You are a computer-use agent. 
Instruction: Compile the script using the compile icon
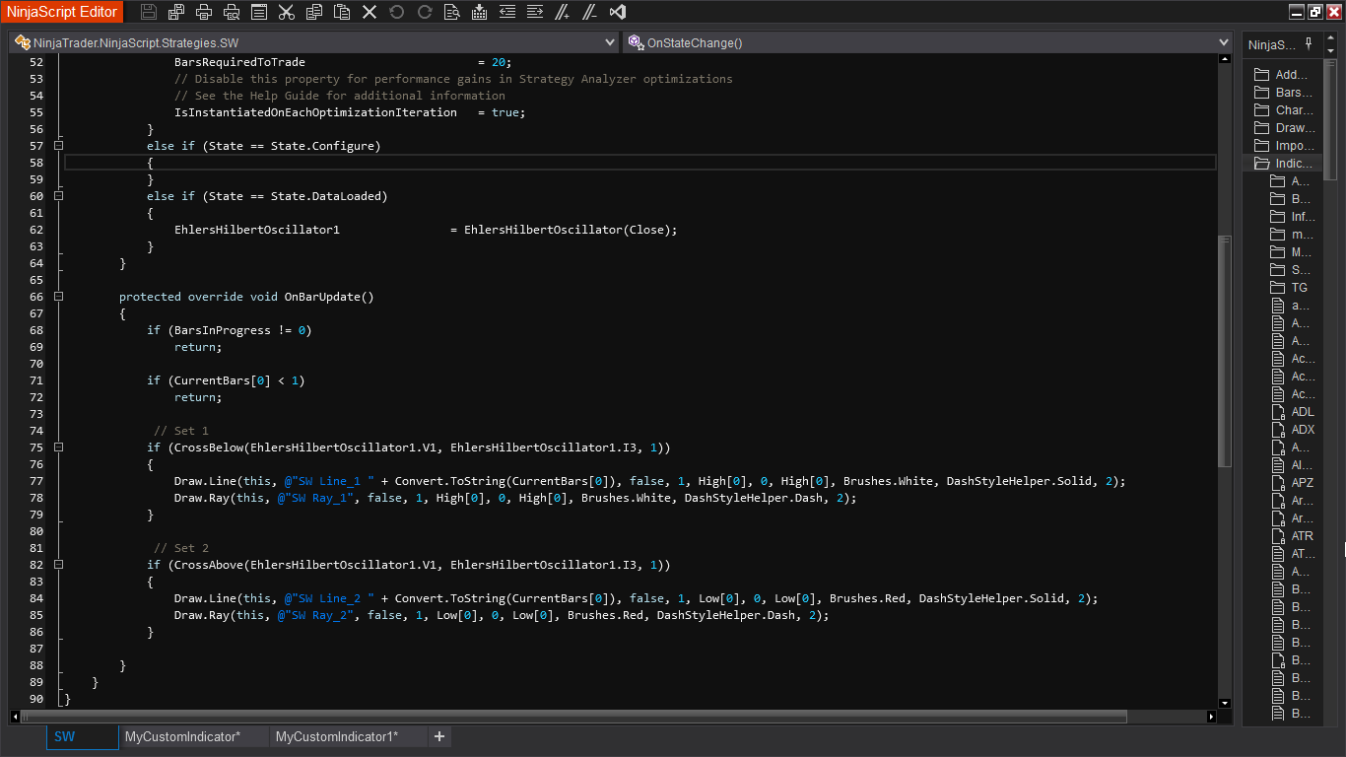tap(480, 12)
